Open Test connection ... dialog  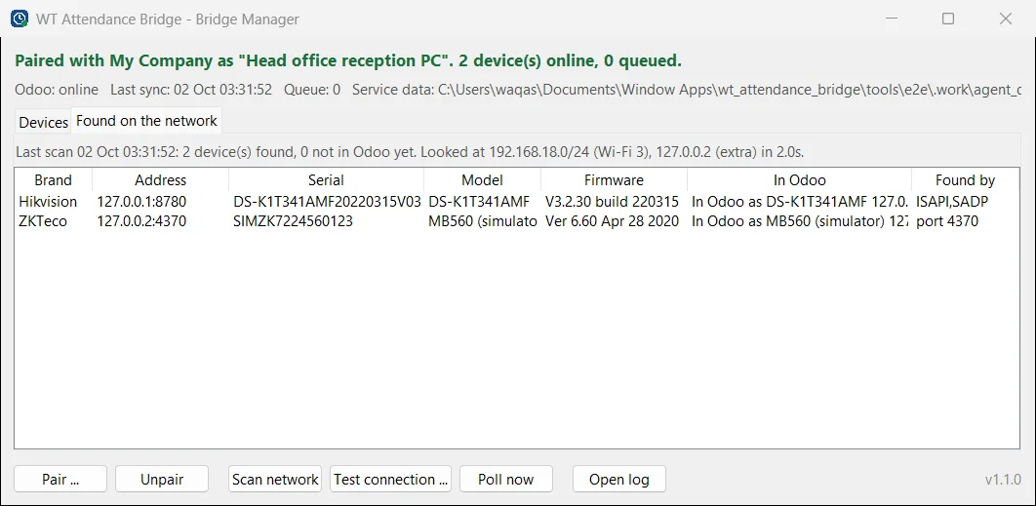(x=390, y=479)
